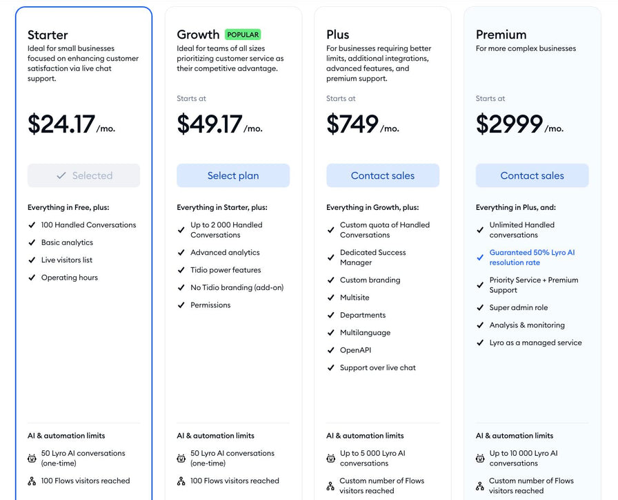Viewport: 618px width, 500px height.
Task: Click the blue checkmark beside Guaranteed 50% Lyro AI
Action: coord(480,258)
